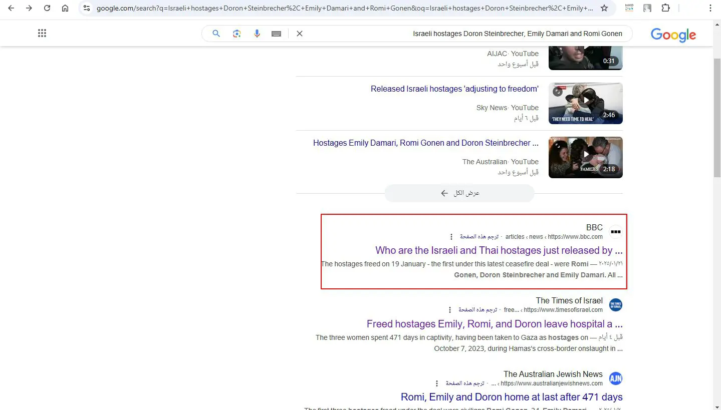The width and height of the screenshot is (721, 410).
Task: Click the page vertical scrollbar
Action: click(717, 118)
